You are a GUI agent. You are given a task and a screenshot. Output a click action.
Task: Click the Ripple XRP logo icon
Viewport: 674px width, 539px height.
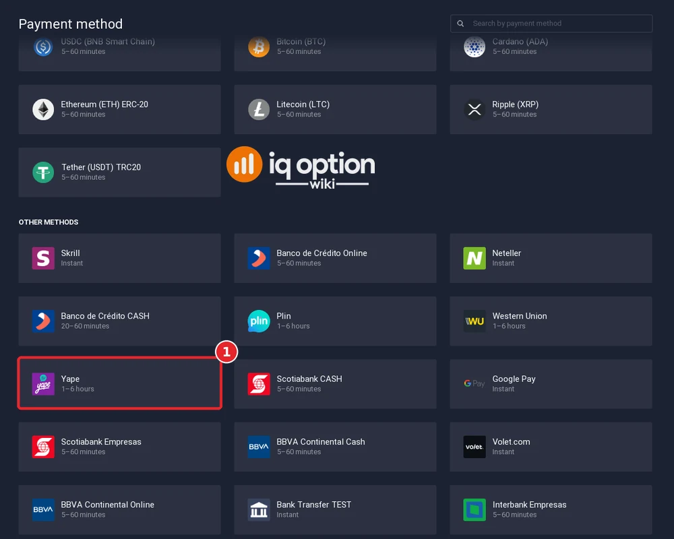pyautogui.click(x=474, y=109)
